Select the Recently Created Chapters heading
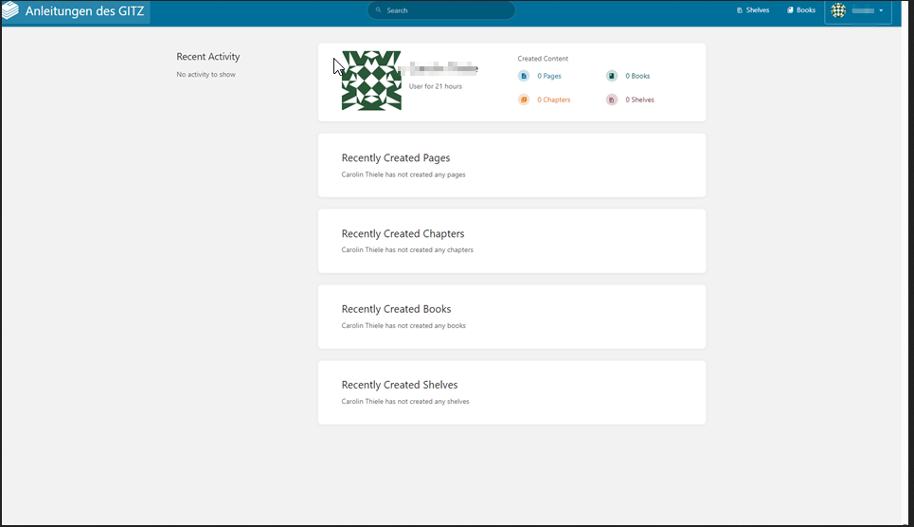Viewport: 914px width, 527px height. [403, 234]
